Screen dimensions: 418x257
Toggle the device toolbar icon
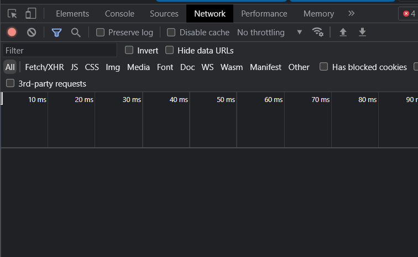point(31,14)
